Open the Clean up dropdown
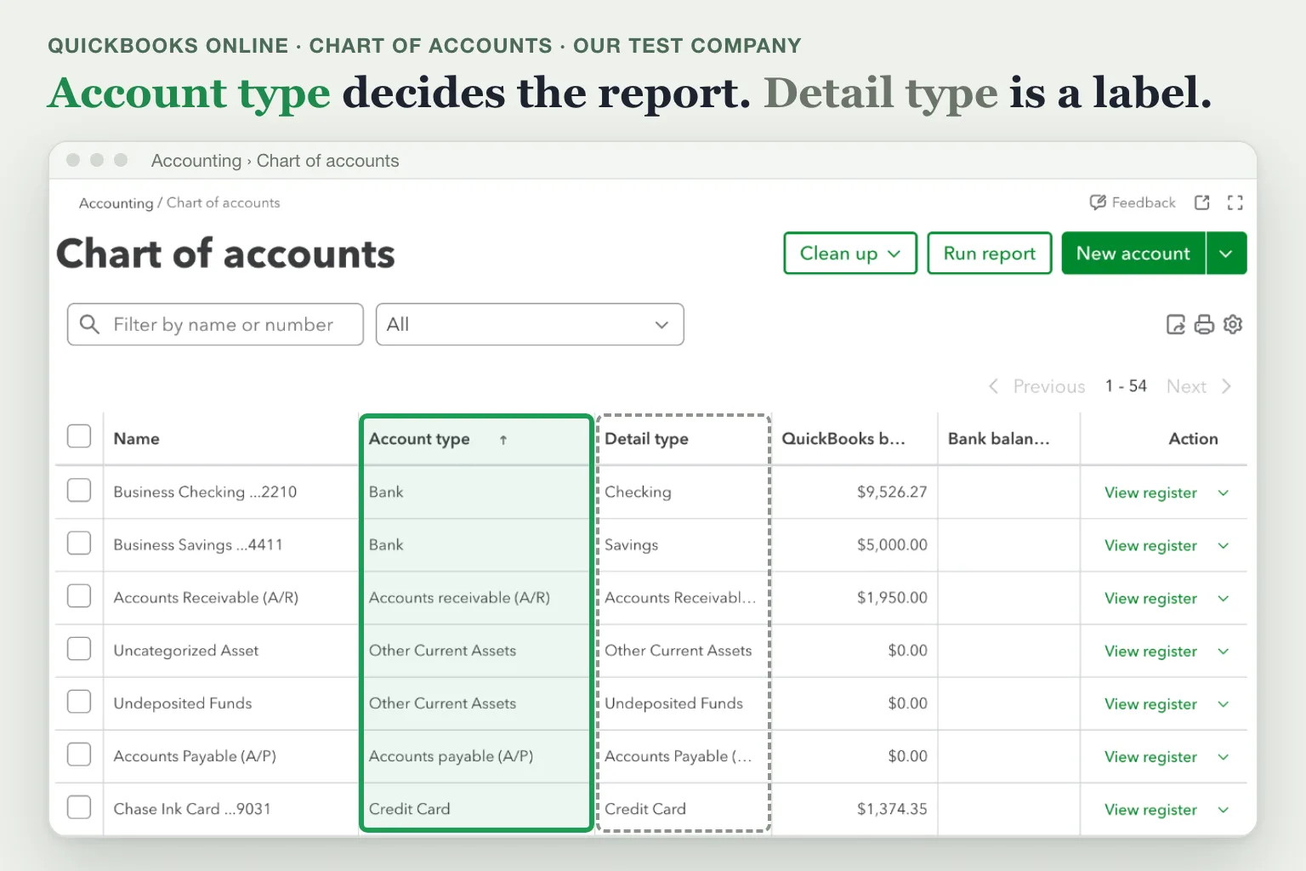The image size is (1306, 871). [x=850, y=253]
